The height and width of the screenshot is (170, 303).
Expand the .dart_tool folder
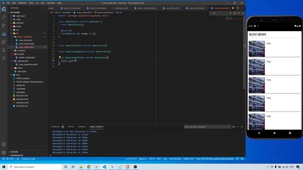tap(20, 16)
